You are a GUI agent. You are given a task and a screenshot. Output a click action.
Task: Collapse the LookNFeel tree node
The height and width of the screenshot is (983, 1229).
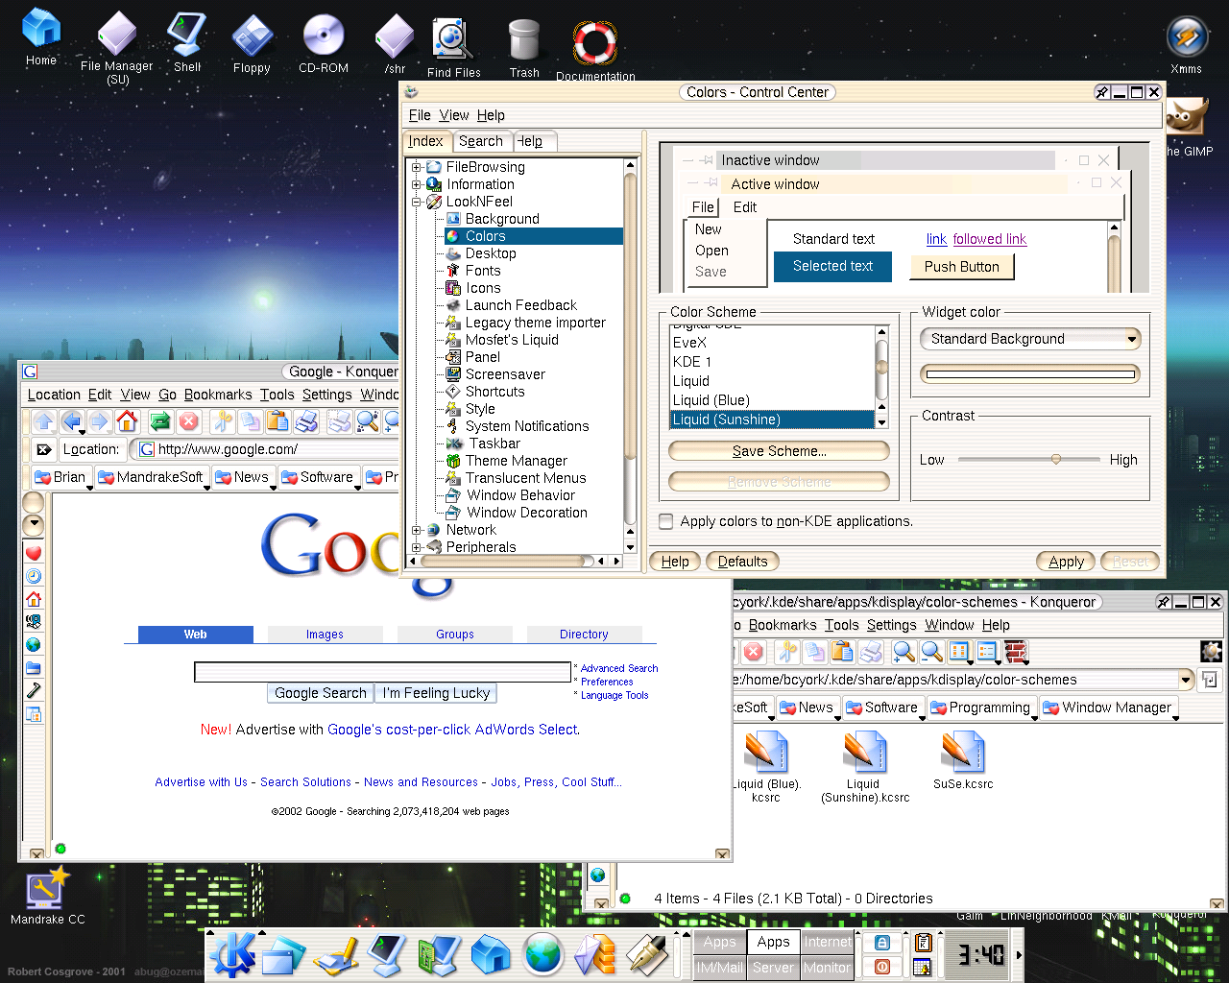point(417,202)
